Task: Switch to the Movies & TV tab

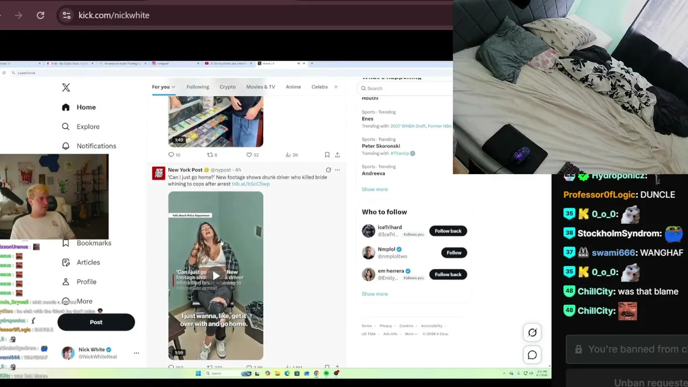Action: (x=261, y=87)
